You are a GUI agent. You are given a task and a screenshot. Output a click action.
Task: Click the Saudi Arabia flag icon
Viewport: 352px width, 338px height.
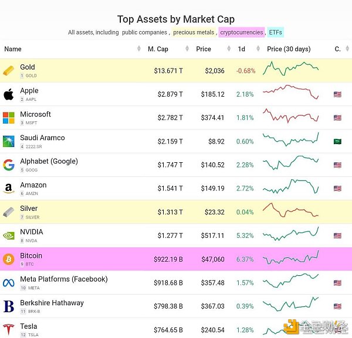[x=337, y=141]
